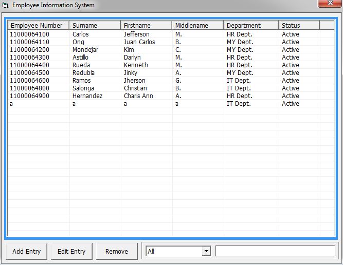
Task: Select employee number 11000064300
Action: [29, 58]
